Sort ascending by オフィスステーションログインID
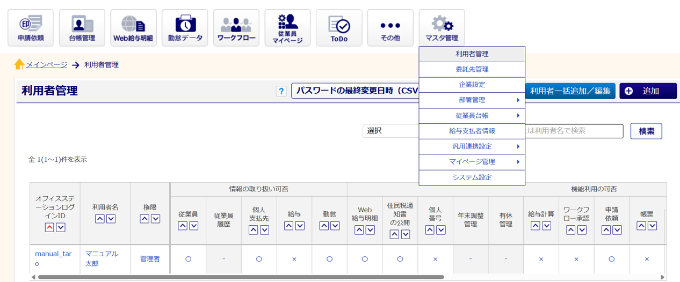 click(49, 227)
